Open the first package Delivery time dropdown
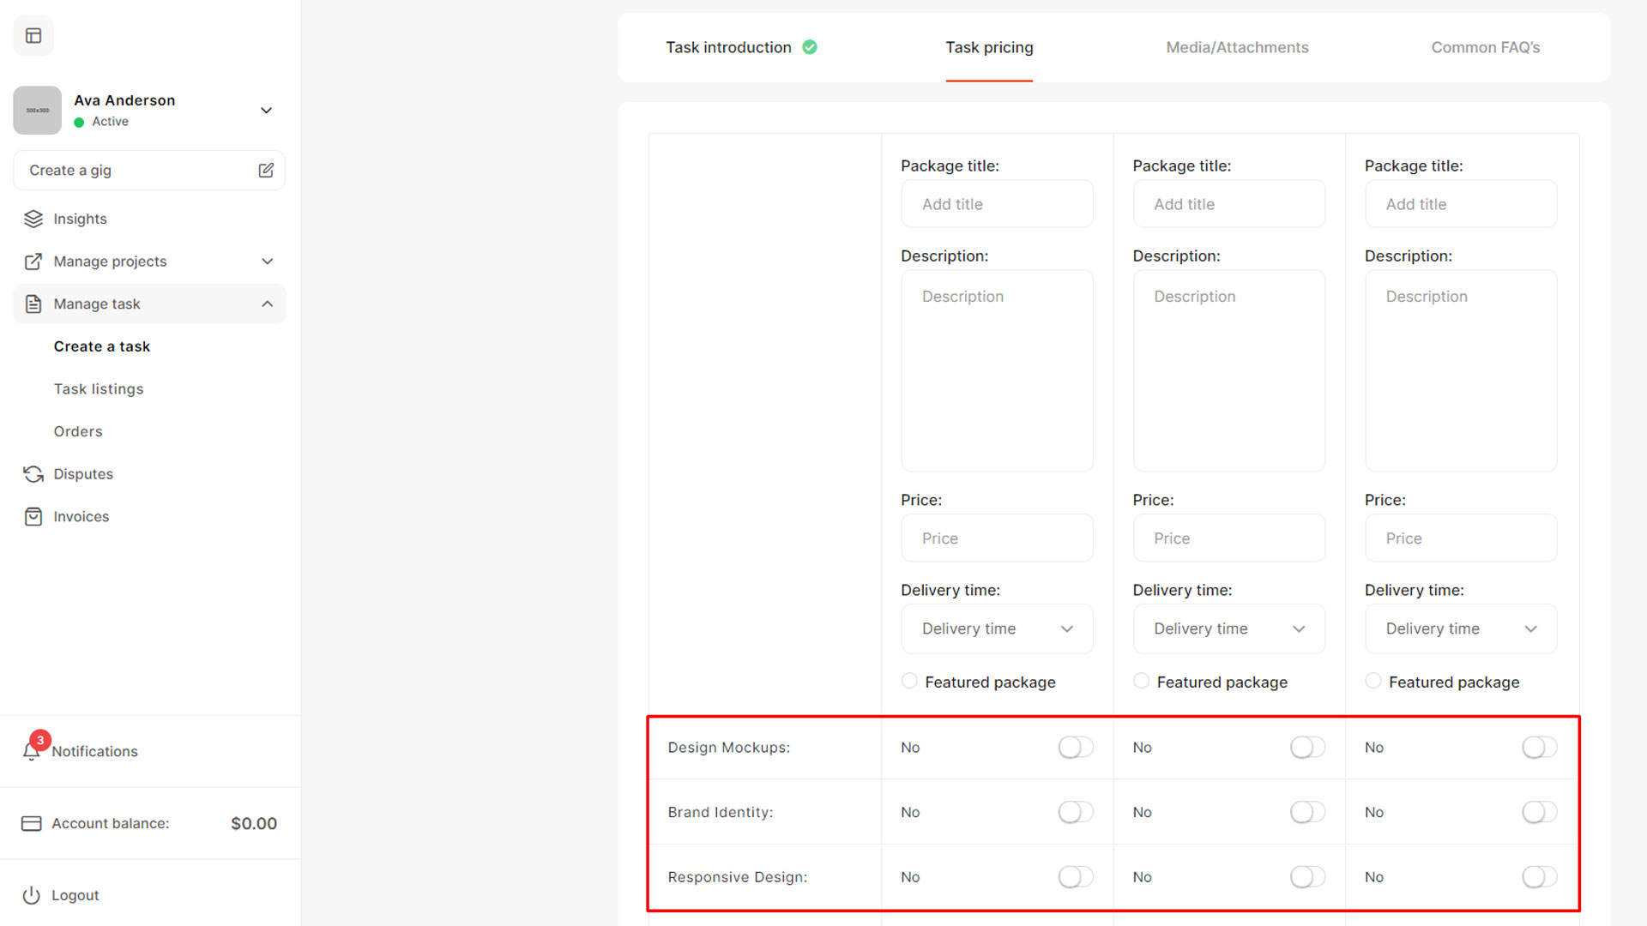 click(x=997, y=628)
